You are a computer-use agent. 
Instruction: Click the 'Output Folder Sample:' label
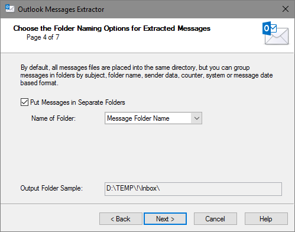(x=51, y=188)
